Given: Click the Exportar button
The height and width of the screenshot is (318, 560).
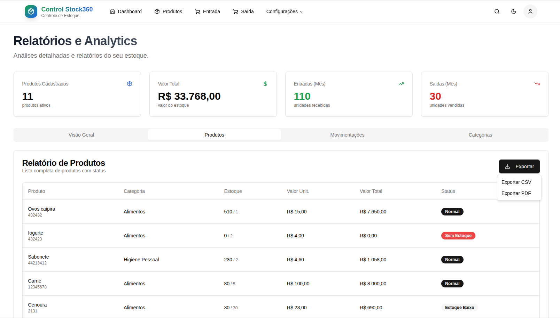Looking at the screenshot, I should coord(519,166).
